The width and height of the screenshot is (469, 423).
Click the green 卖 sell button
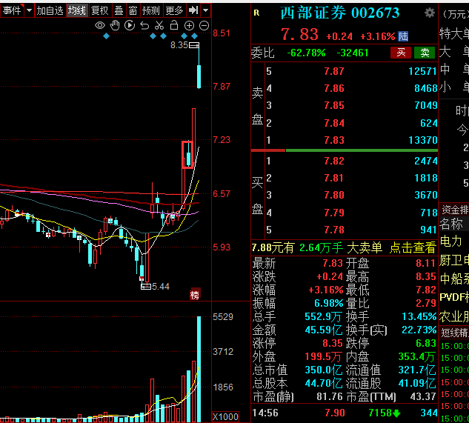click(x=425, y=53)
